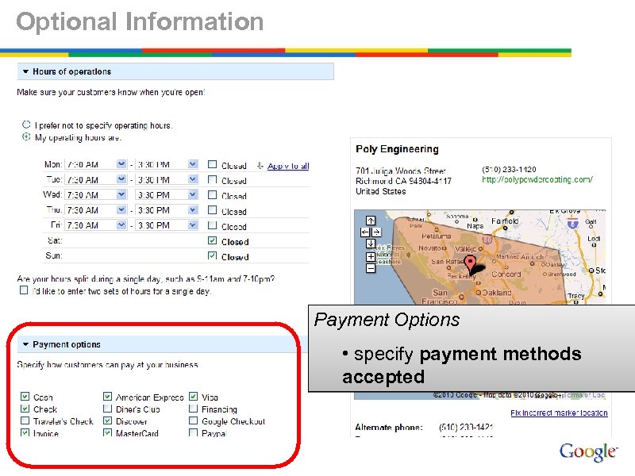Zoom in using the map plus control
The height and width of the screenshot is (476, 635).
(371, 257)
